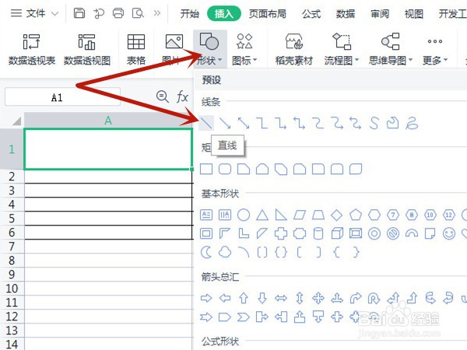Click the row 7 header
This screenshot has height=350, width=467.
[12, 247]
